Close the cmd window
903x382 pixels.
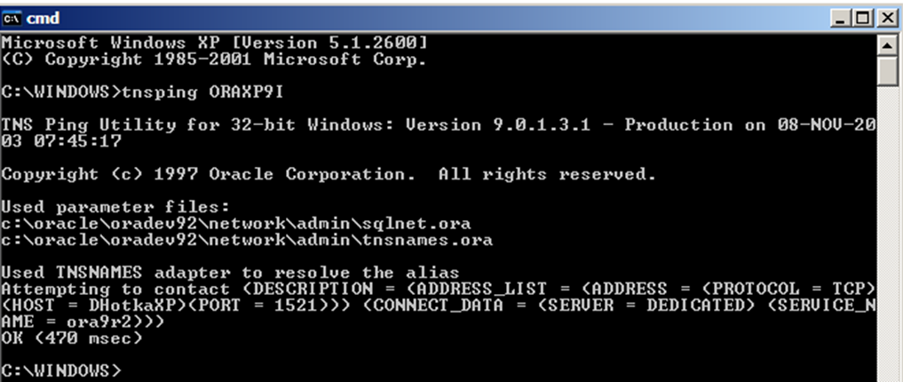[887, 19]
